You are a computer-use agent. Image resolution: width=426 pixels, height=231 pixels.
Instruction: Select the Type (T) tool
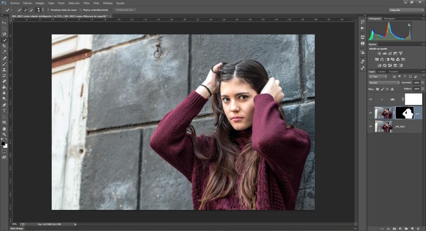[4, 111]
